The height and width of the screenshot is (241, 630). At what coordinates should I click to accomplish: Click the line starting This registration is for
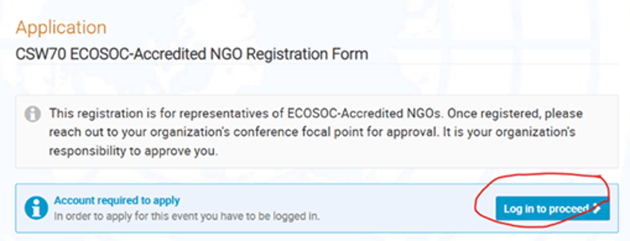click(x=165, y=113)
